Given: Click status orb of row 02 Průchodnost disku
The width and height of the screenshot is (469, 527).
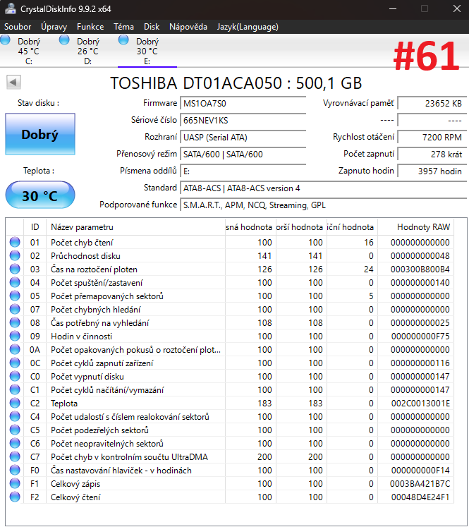Looking at the screenshot, I should [15, 255].
